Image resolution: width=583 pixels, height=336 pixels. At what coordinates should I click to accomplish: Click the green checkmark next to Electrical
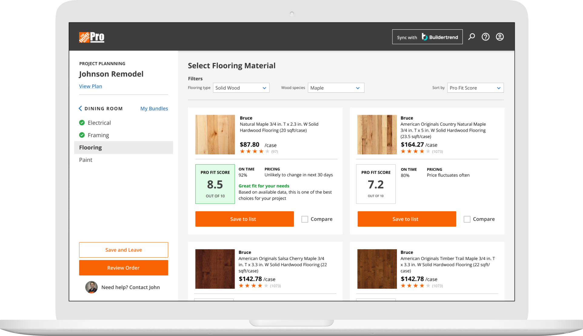click(x=81, y=123)
